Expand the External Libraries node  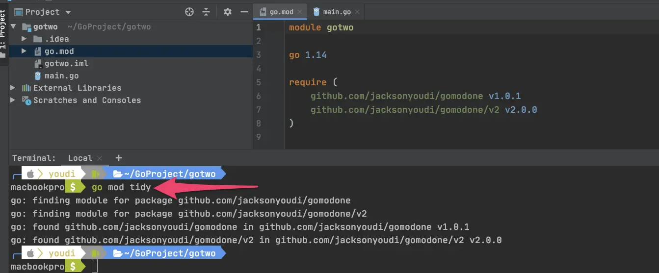pos(13,88)
